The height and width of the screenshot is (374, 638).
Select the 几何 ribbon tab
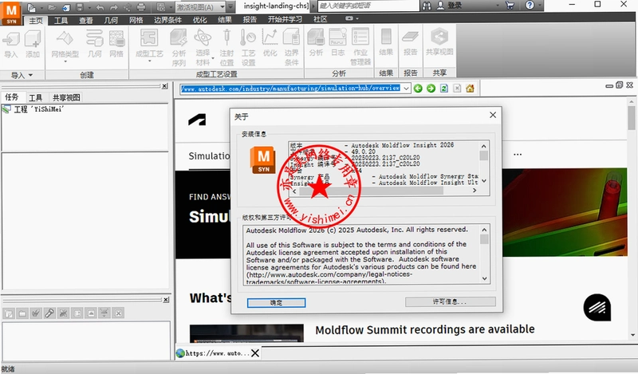tap(111, 20)
